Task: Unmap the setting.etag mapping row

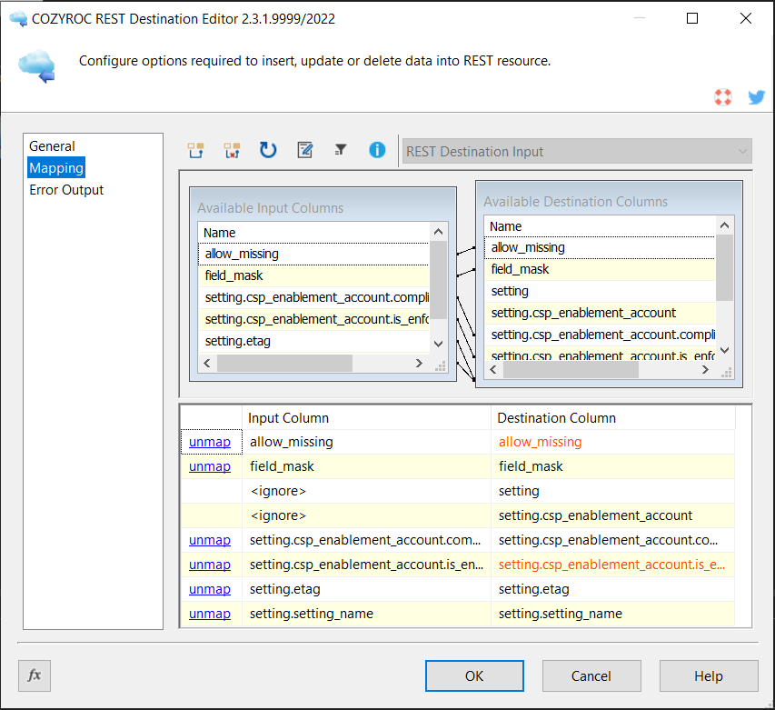Action: coord(209,589)
